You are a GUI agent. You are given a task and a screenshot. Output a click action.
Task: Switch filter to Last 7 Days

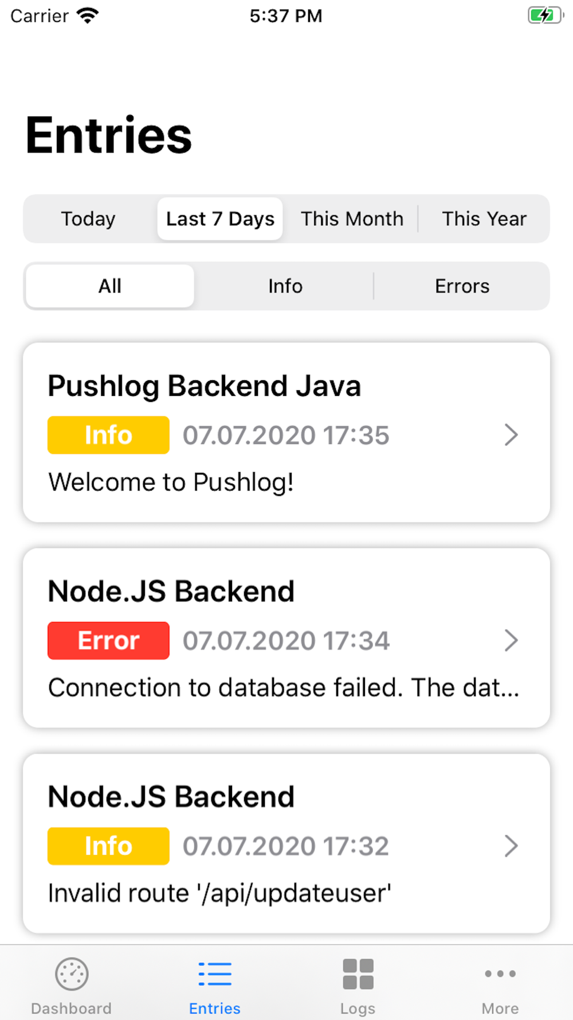(x=220, y=219)
